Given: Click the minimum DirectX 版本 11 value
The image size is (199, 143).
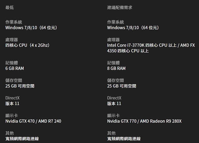Looking at the screenshot, I should (x=12, y=104).
